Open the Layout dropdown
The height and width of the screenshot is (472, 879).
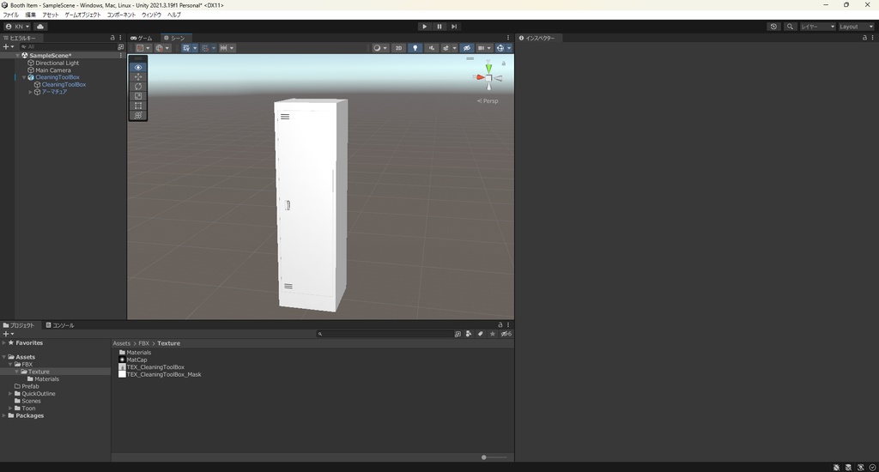click(x=856, y=27)
